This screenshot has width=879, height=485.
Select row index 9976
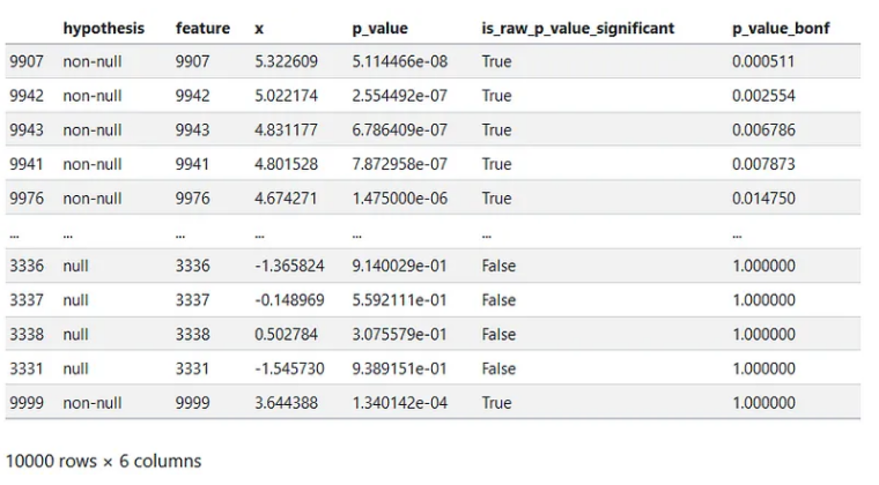click(x=26, y=198)
